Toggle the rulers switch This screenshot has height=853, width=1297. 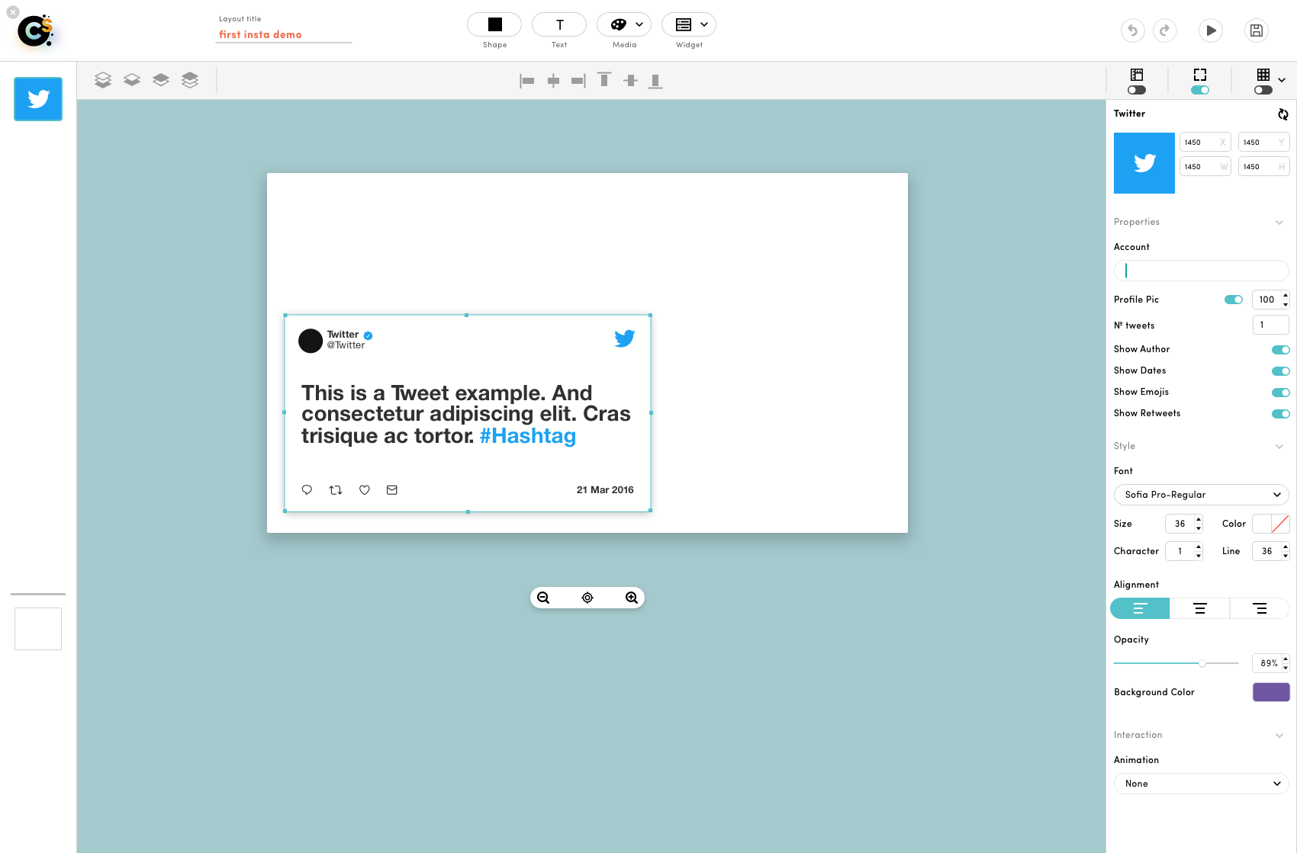click(1137, 90)
